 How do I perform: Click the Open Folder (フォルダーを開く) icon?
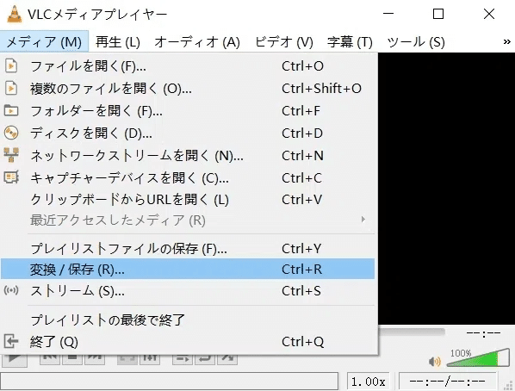point(11,111)
